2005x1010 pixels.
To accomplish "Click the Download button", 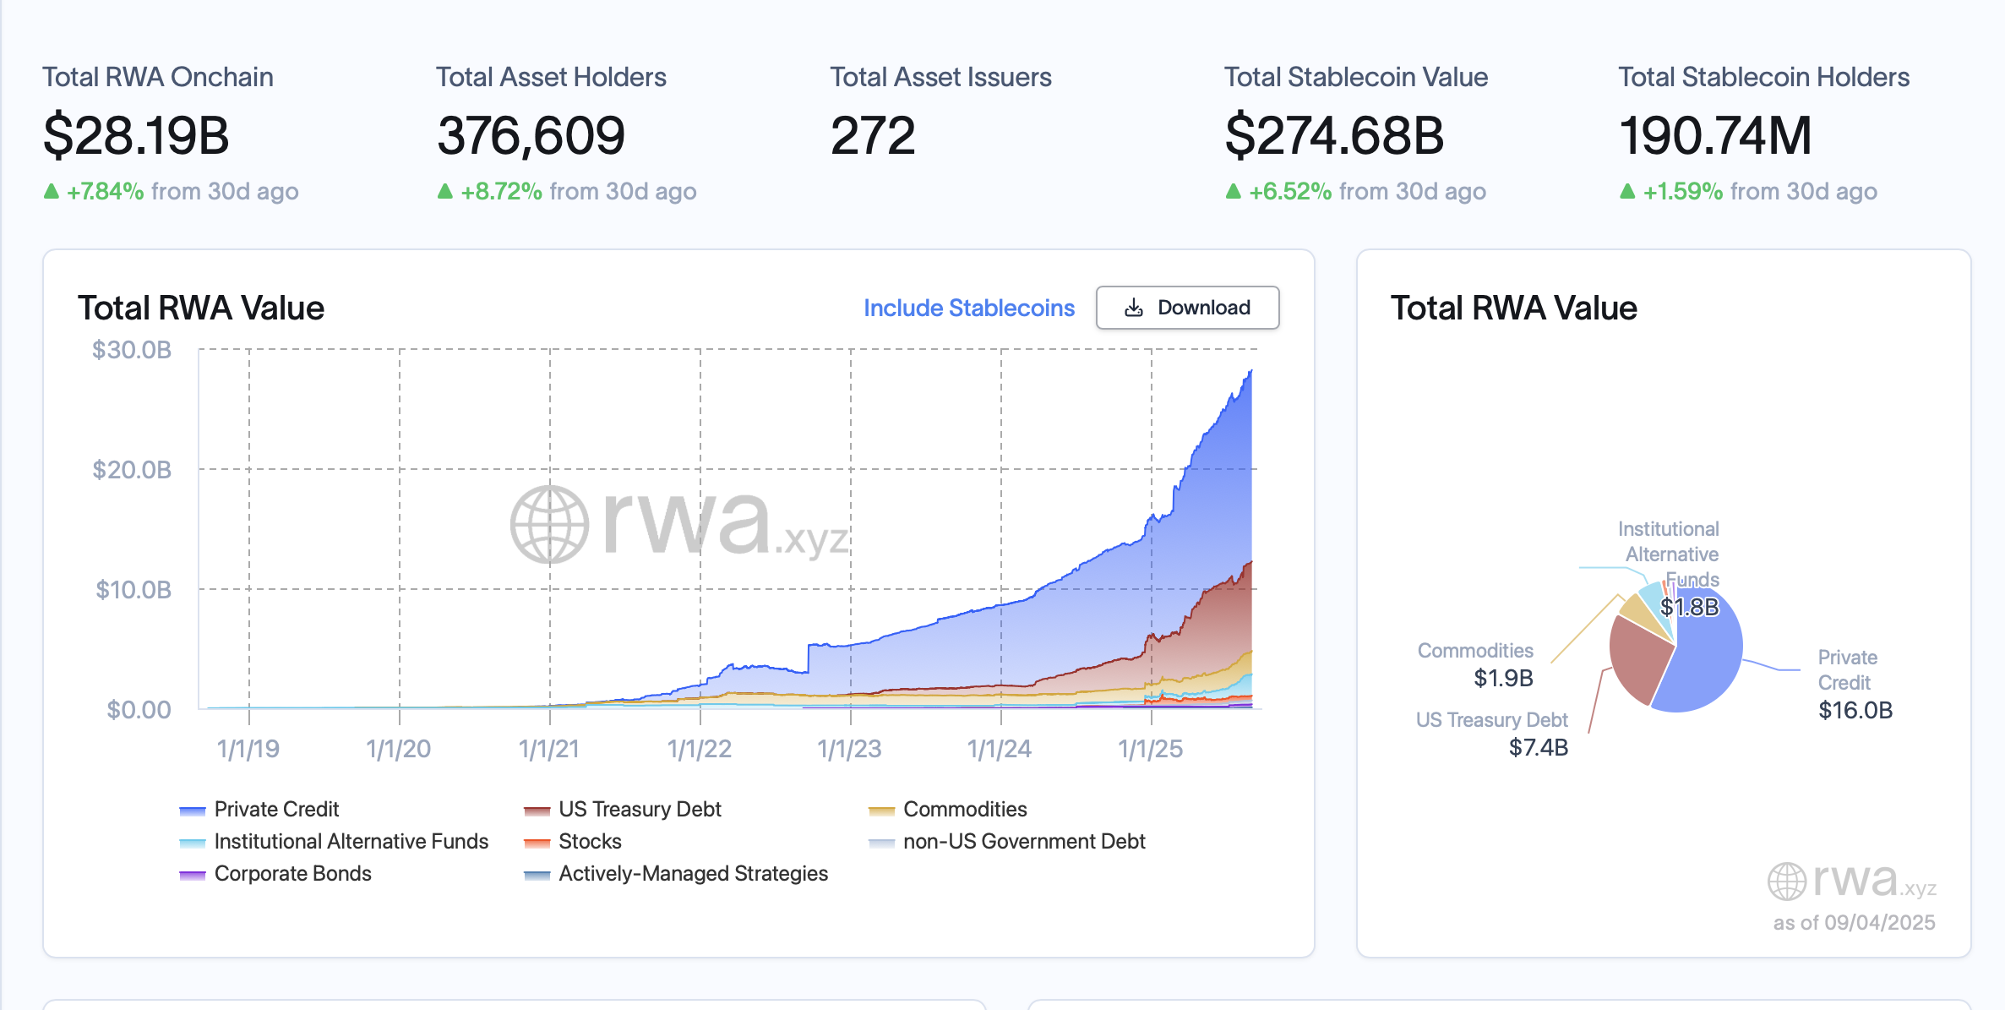I will click(1187, 308).
